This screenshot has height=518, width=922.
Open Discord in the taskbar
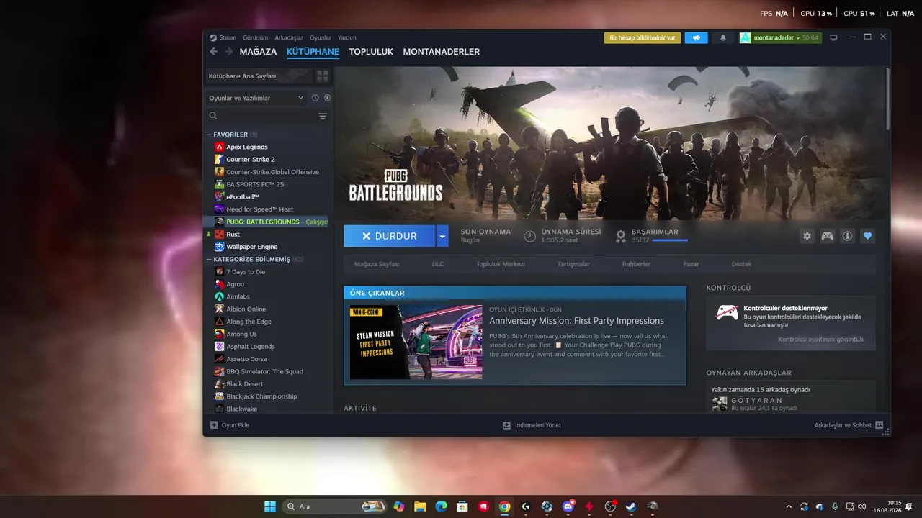[568, 506]
